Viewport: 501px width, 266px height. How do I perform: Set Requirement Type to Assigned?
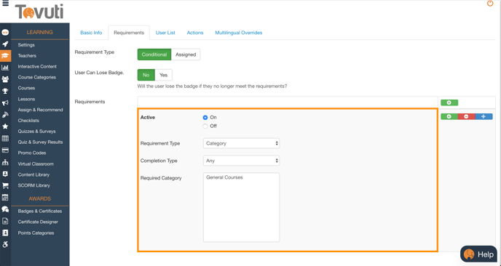186,55
